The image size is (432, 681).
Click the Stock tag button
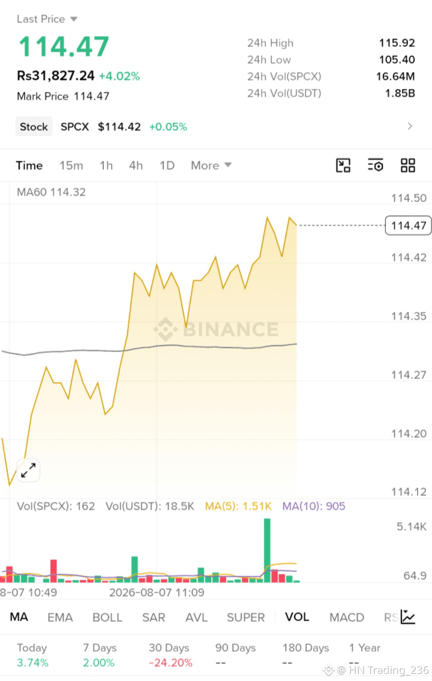pos(34,127)
